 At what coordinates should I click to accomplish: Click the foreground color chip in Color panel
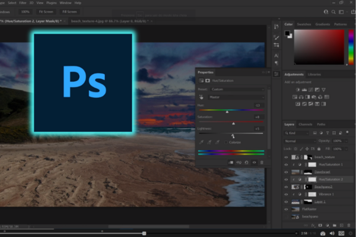288,34
